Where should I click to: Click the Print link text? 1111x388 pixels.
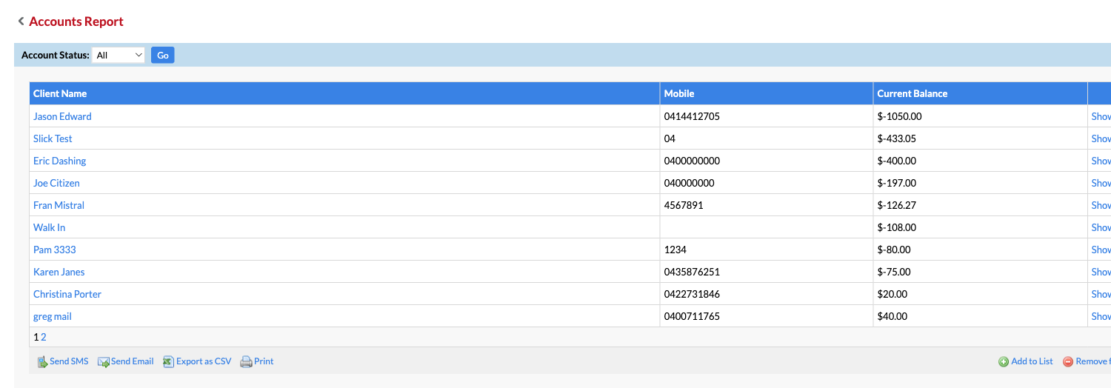(264, 362)
